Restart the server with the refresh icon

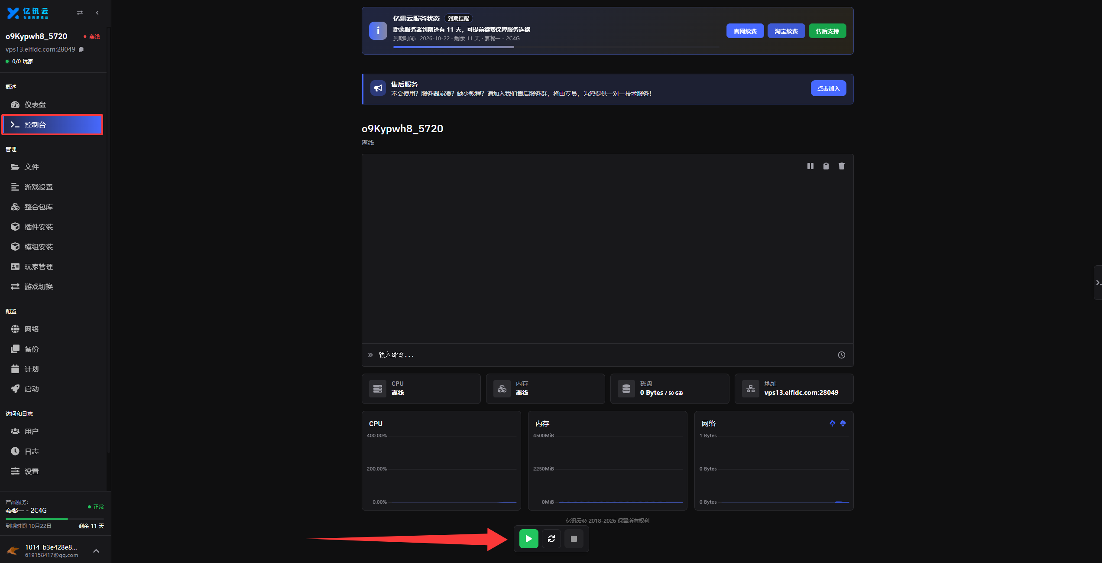pyautogui.click(x=551, y=539)
